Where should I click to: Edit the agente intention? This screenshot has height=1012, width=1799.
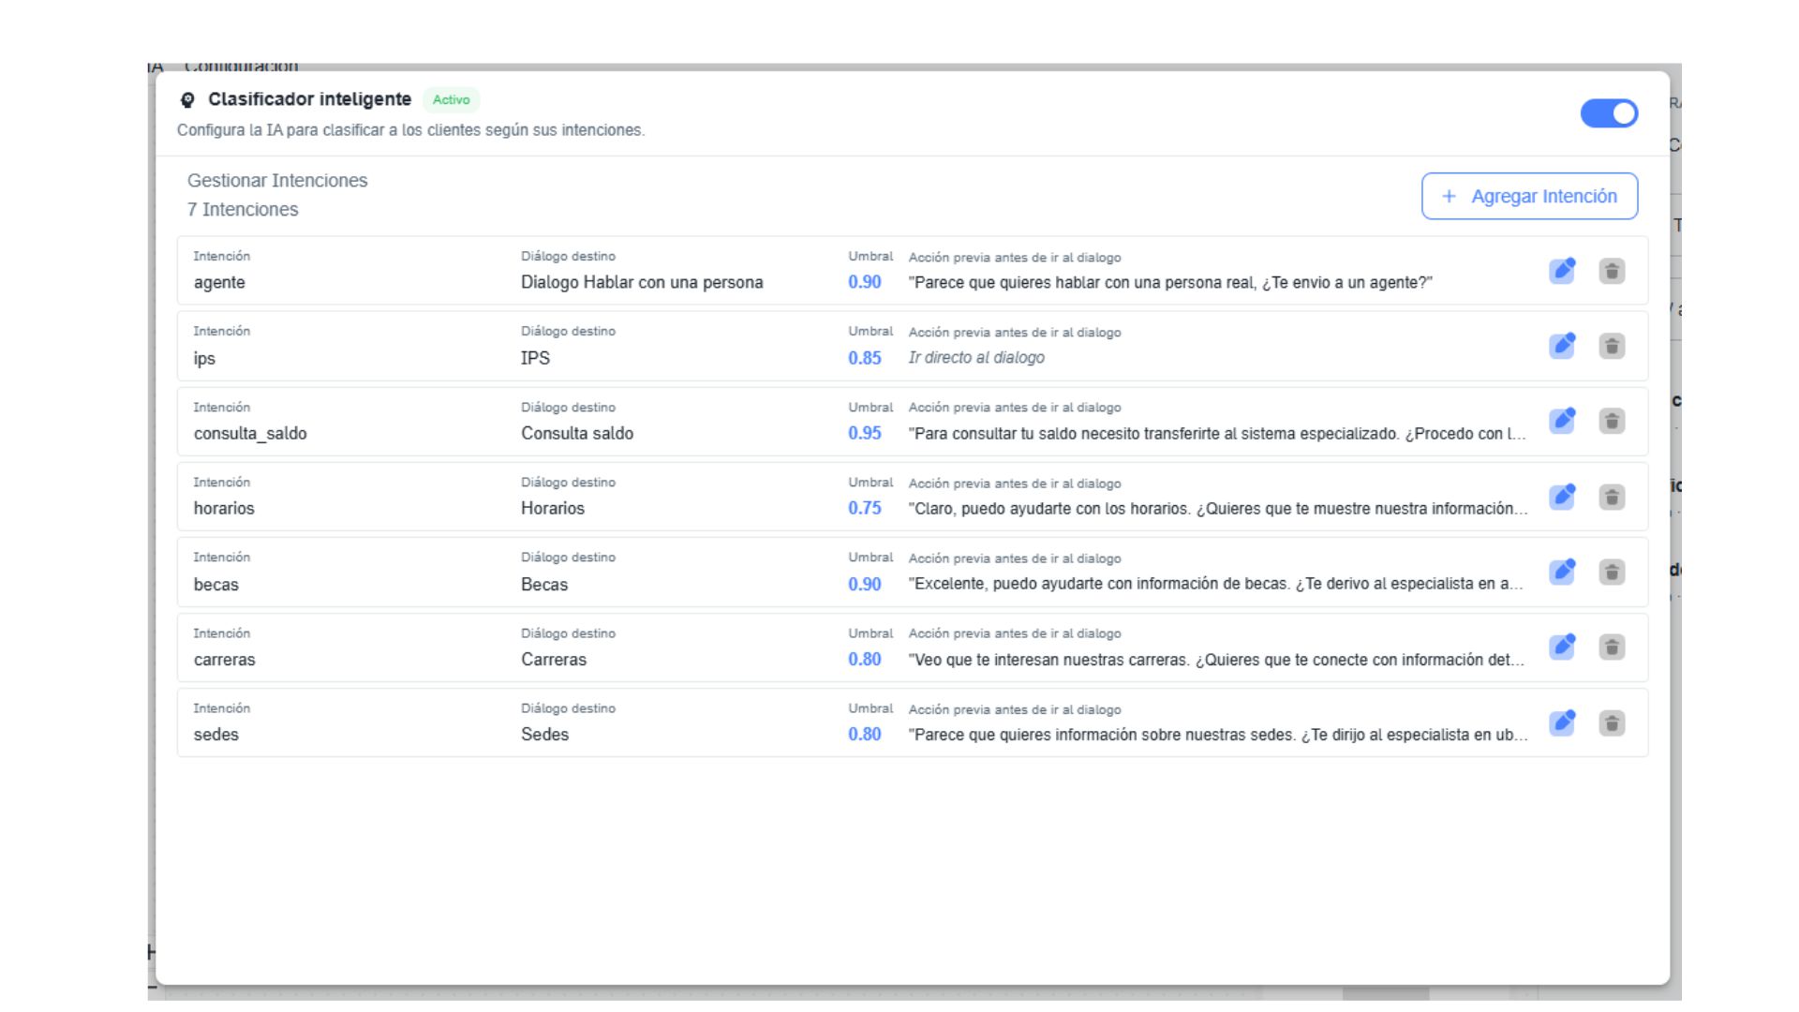click(x=1562, y=271)
